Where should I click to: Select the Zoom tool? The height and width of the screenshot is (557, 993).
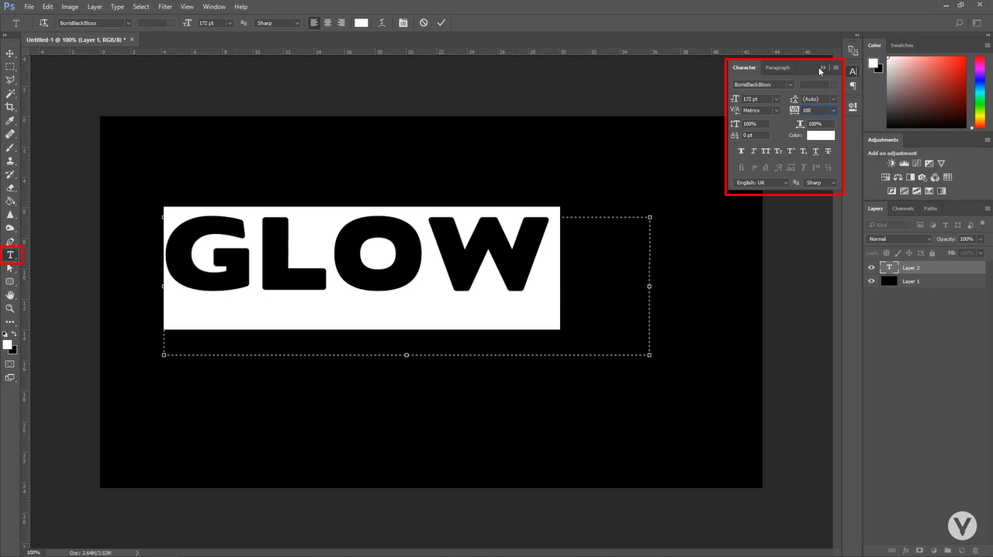pyautogui.click(x=10, y=308)
